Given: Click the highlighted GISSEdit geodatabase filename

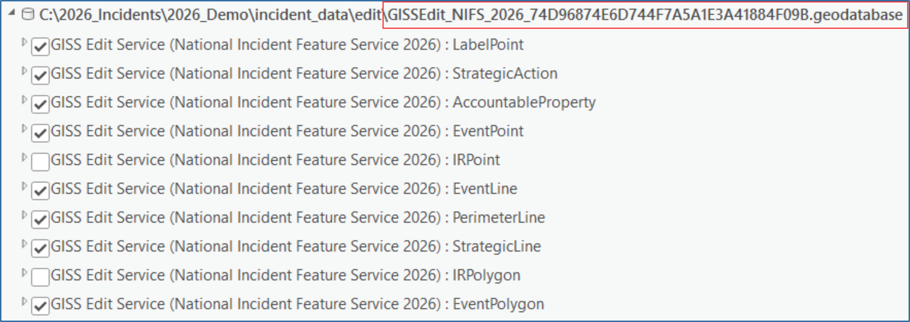Looking at the screenshot, I should click(x=644, y=15).
